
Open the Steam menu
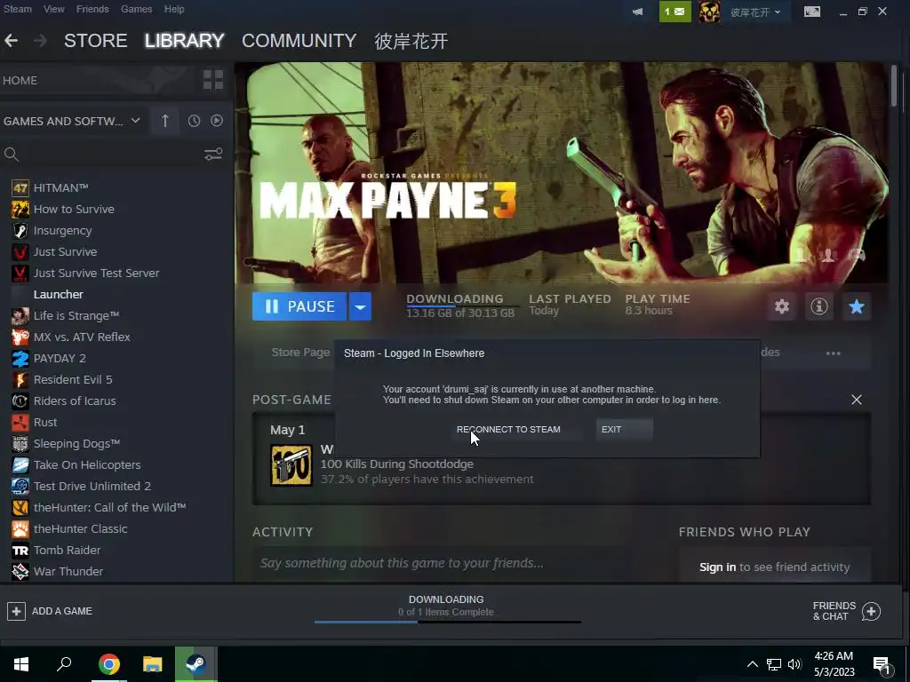point(18,9)
